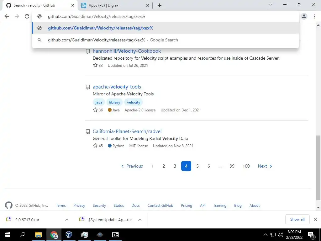Viewport: 321px width, 241px height.
Task: Click the page vertical scrollbar thumb
Action: (318, 168)
